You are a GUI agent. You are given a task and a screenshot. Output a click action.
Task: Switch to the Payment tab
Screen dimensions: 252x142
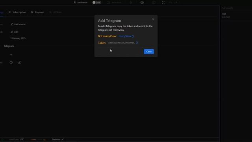(x=38, y=12)
